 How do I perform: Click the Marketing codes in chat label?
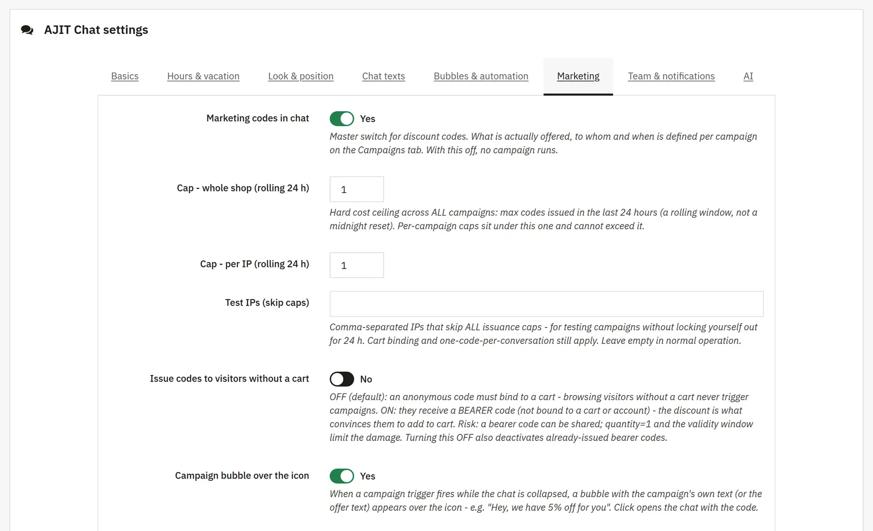(258, 118)
